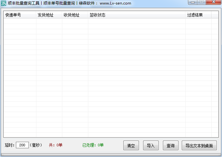
Task: Close the 顺丰批量查询工具 window
Action: click(x=214, y=2)
